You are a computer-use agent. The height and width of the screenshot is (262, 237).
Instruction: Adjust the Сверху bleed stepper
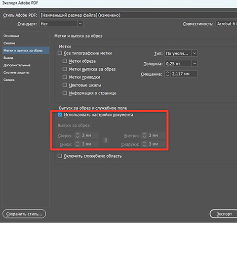[78, 135]
